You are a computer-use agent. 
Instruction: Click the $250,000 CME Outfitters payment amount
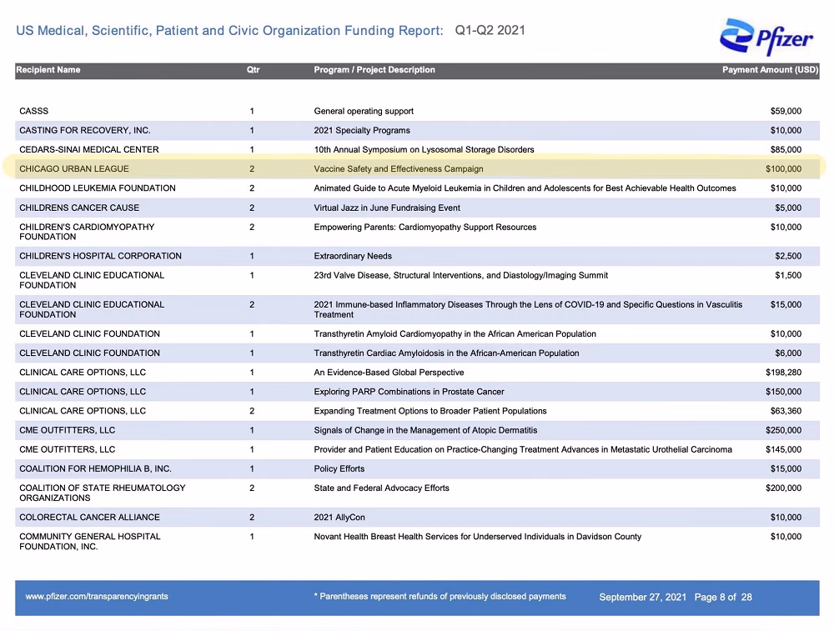(783, 430)
